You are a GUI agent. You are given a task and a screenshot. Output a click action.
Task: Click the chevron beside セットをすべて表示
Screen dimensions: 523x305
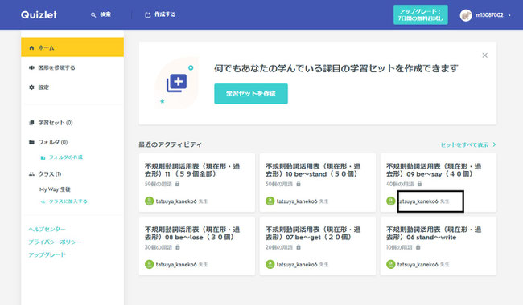pyautogui.click(x=494, y=144)
